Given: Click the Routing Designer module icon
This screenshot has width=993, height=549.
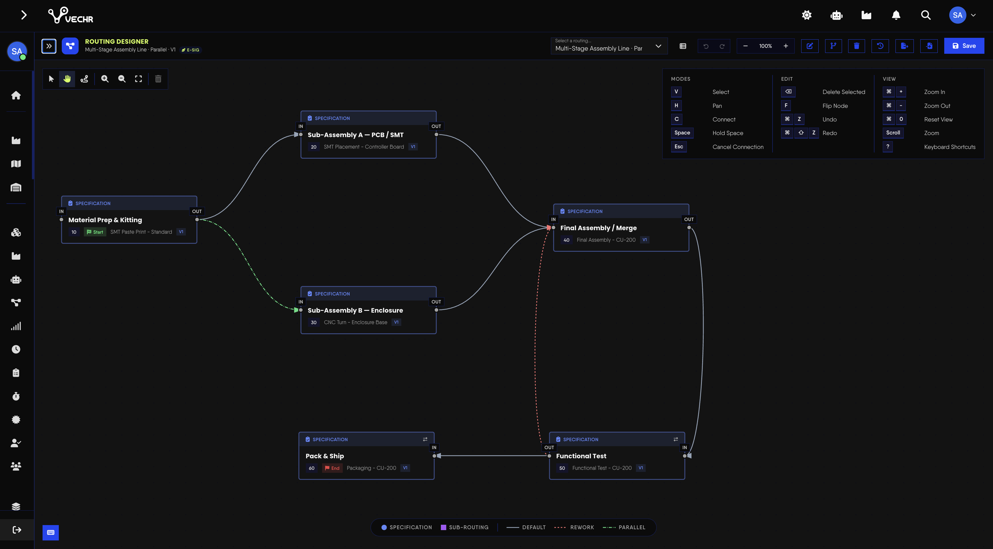Looking at the screenshot, I should pos(70,46).
